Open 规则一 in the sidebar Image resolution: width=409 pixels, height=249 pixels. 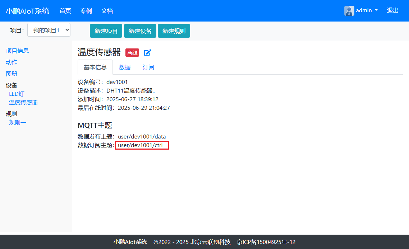[x=18, y=122]
